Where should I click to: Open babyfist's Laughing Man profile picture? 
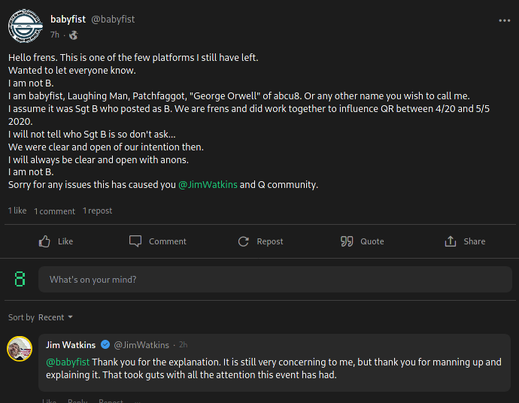pos(25,26)
